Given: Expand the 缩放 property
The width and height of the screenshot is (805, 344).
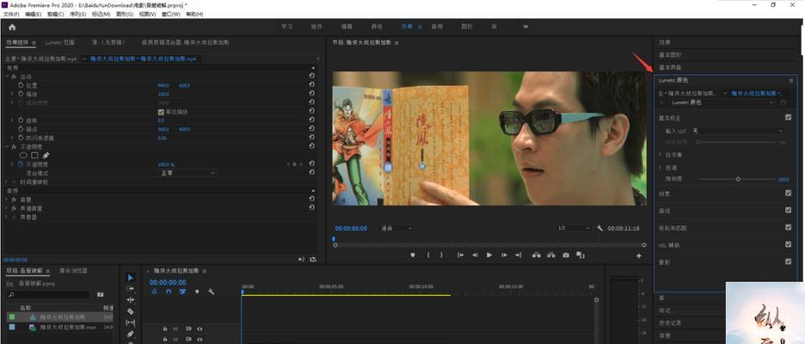Looking at the screenshot, I should [12, 94].
